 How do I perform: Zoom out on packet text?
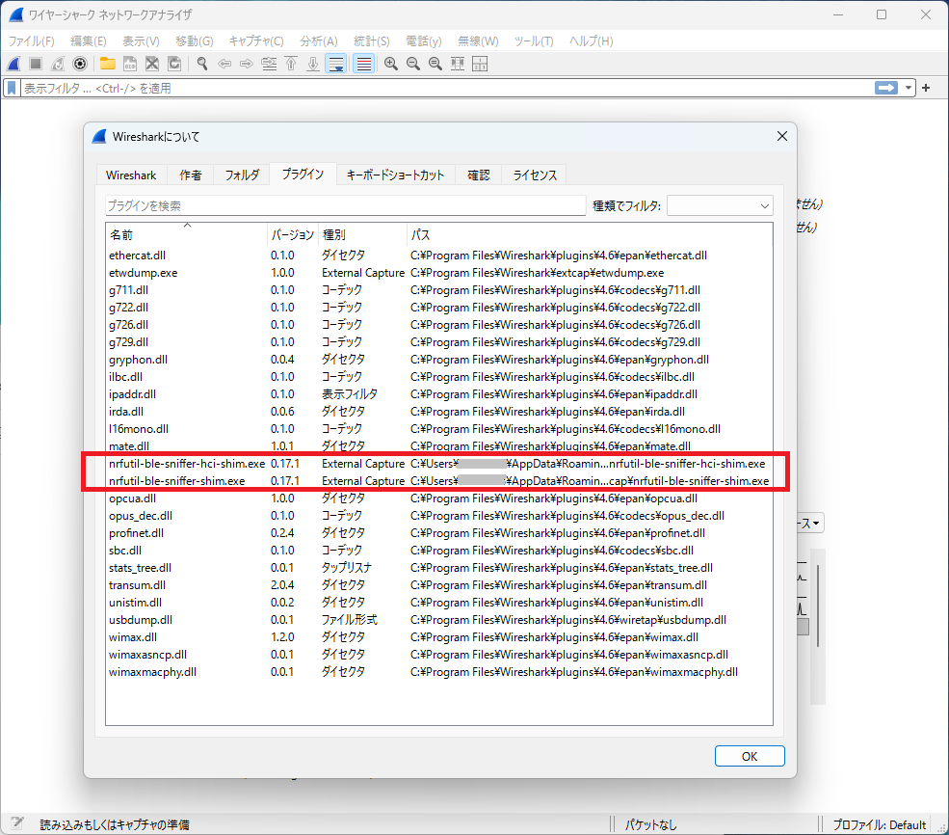(x=412, y=64)
